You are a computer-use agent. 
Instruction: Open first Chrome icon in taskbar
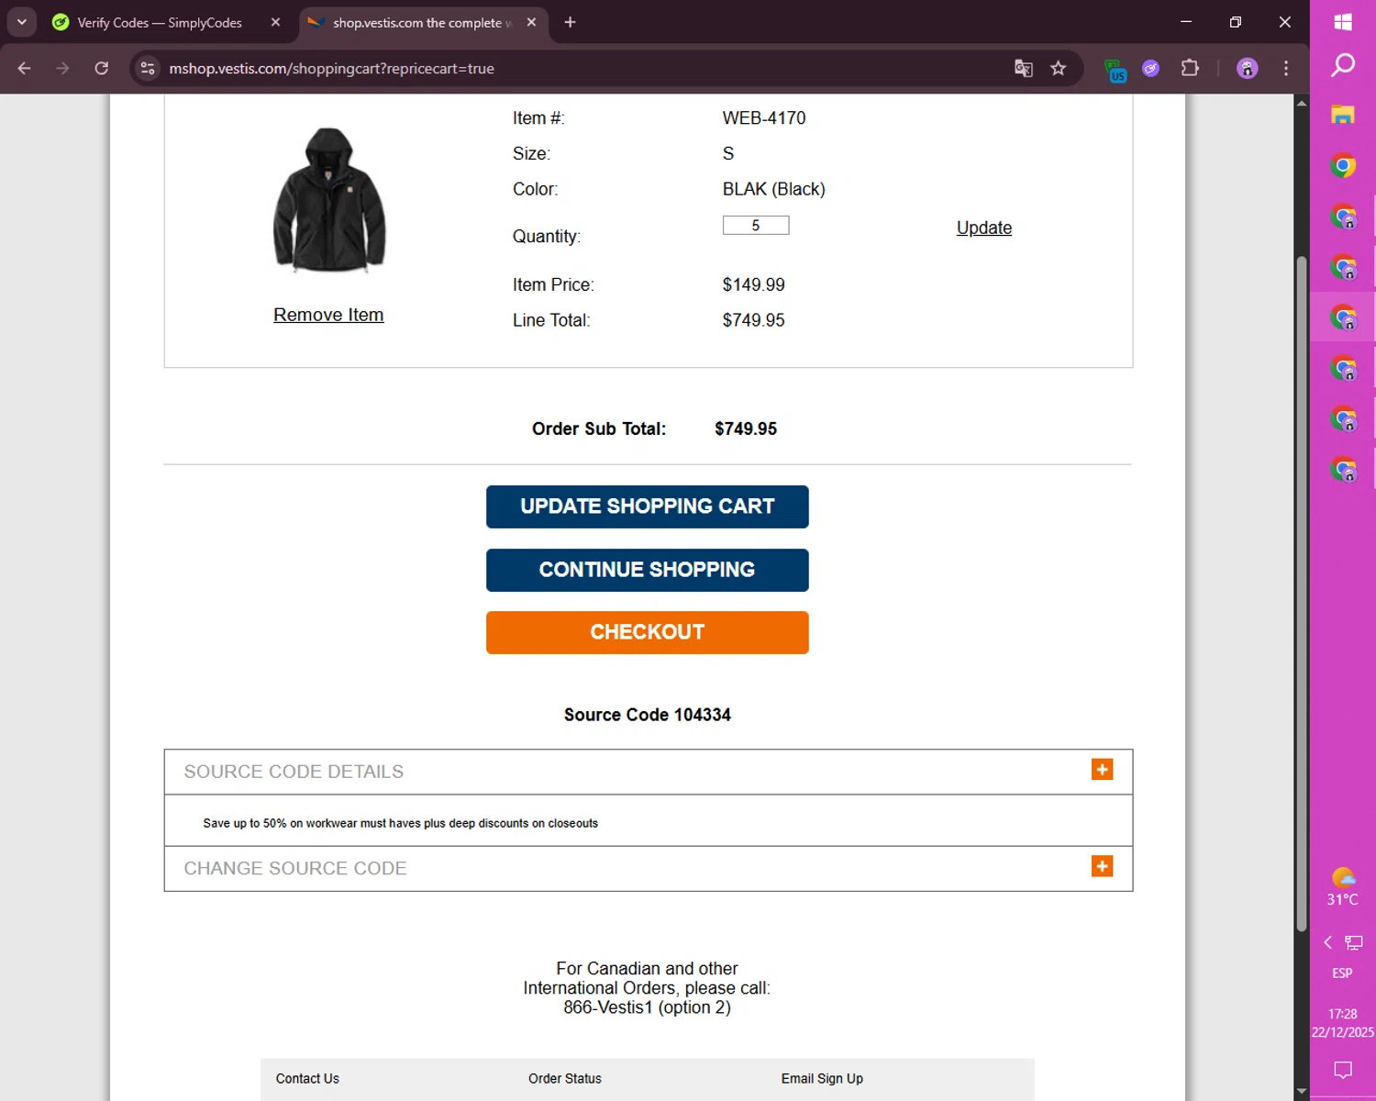tap(1343, 166)
